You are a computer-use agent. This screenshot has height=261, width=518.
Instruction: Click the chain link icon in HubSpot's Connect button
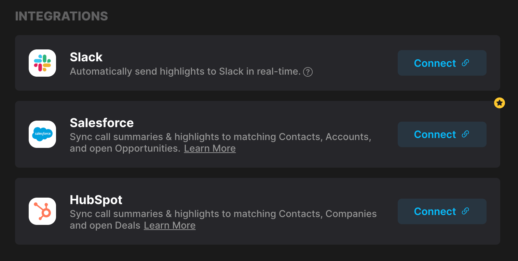pyautogui.click(x=465, y=211)
